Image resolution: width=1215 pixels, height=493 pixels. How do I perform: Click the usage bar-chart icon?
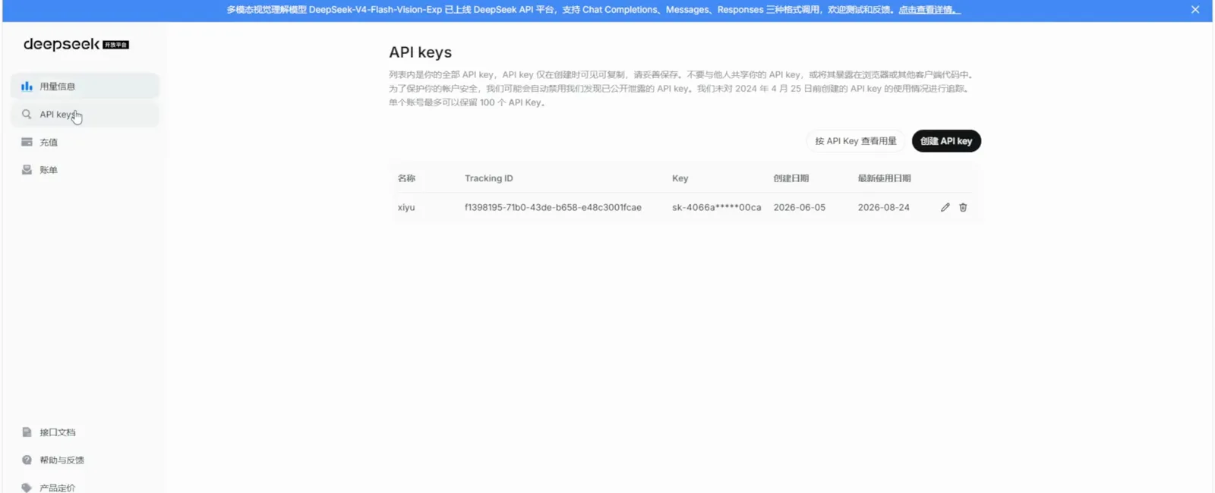27,86
